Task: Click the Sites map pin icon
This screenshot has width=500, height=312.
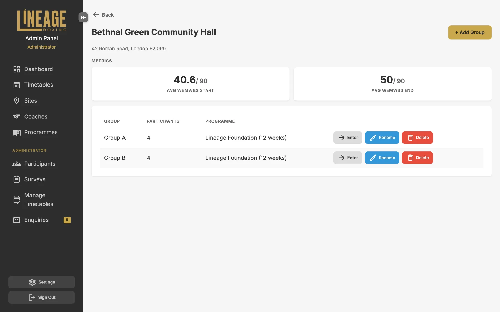Action: [17, 101]
